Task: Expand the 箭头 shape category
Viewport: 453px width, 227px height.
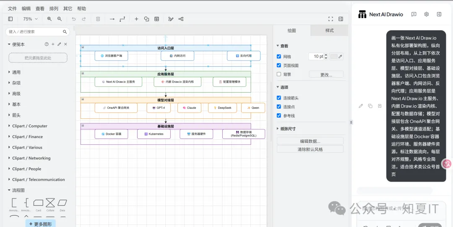Action: [x=14, y=115]
